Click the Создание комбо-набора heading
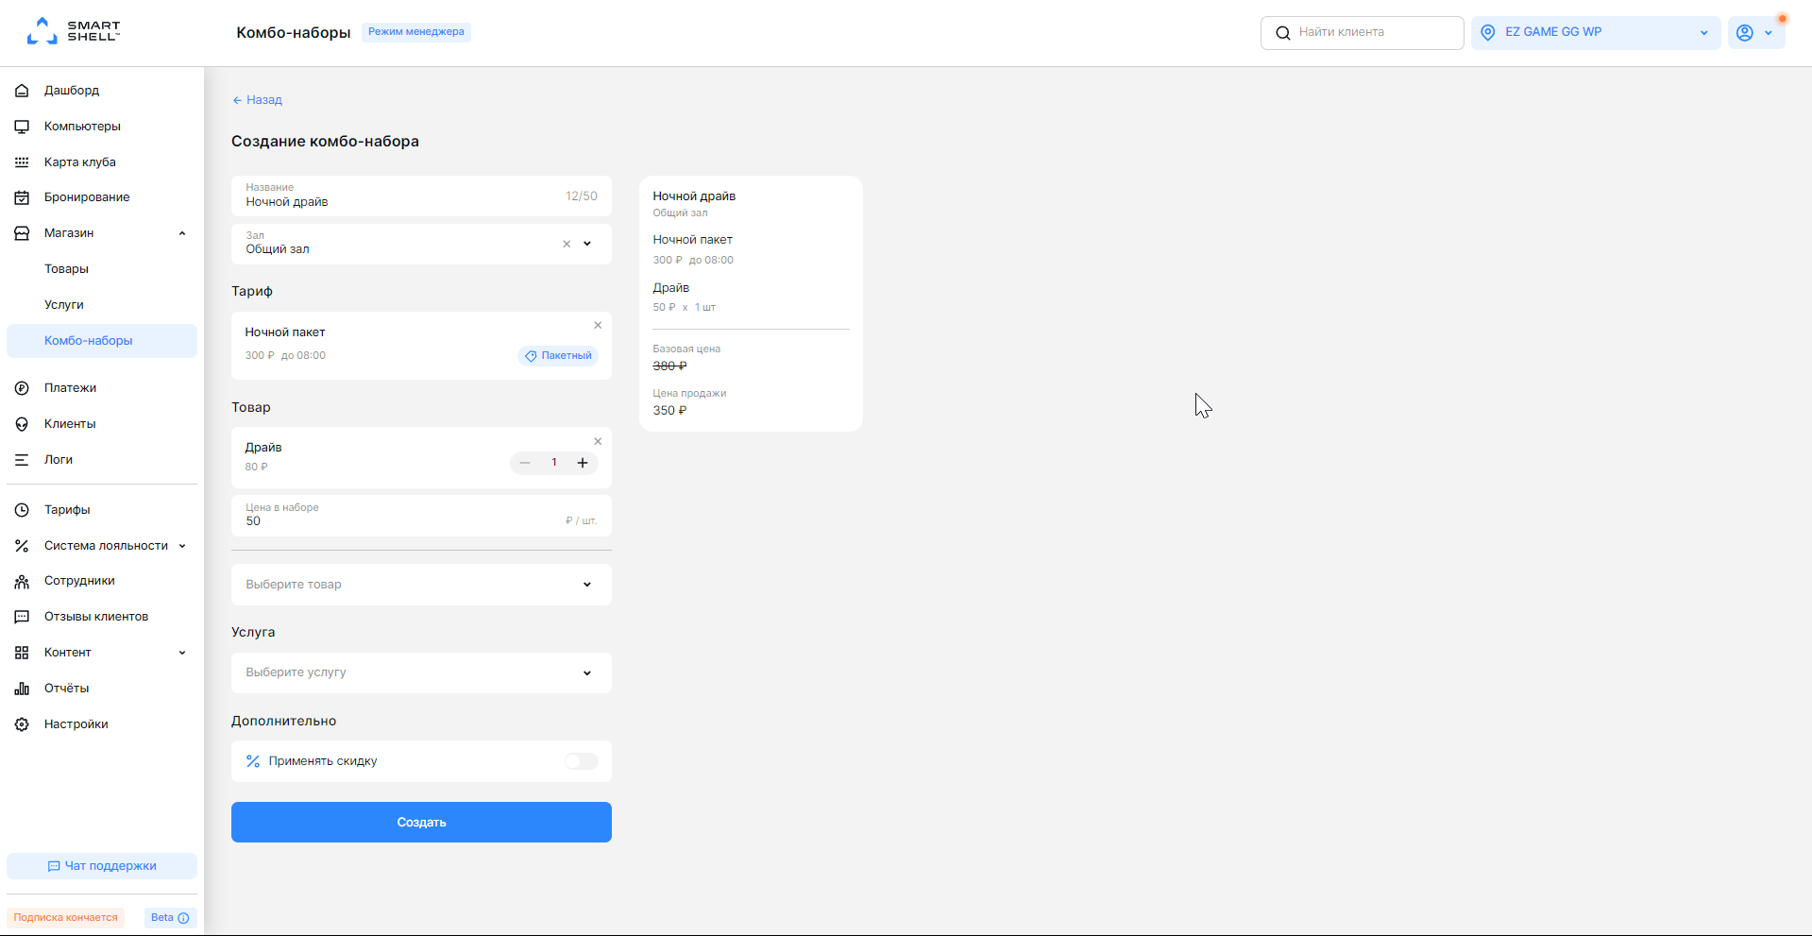The image size is (1812, 936). pyautogui.click(x=325, y=142)
